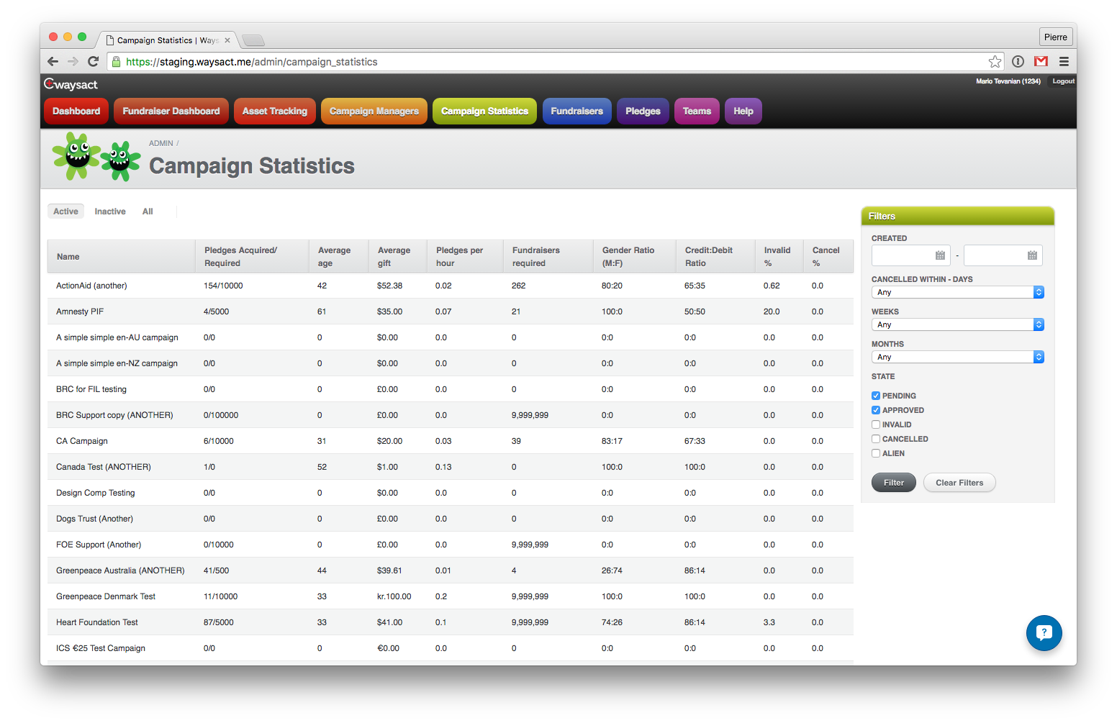
Task: Click the Design Comp Testing row name
Action: point(96,493)
